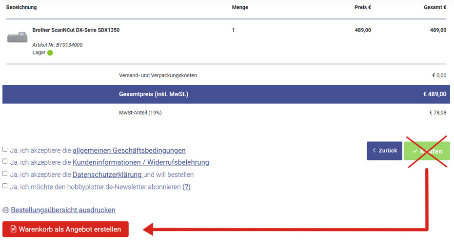
Task: Click the printer icon beside Bestellungsübersicht ausdrucken
Action: coord(6,210)
